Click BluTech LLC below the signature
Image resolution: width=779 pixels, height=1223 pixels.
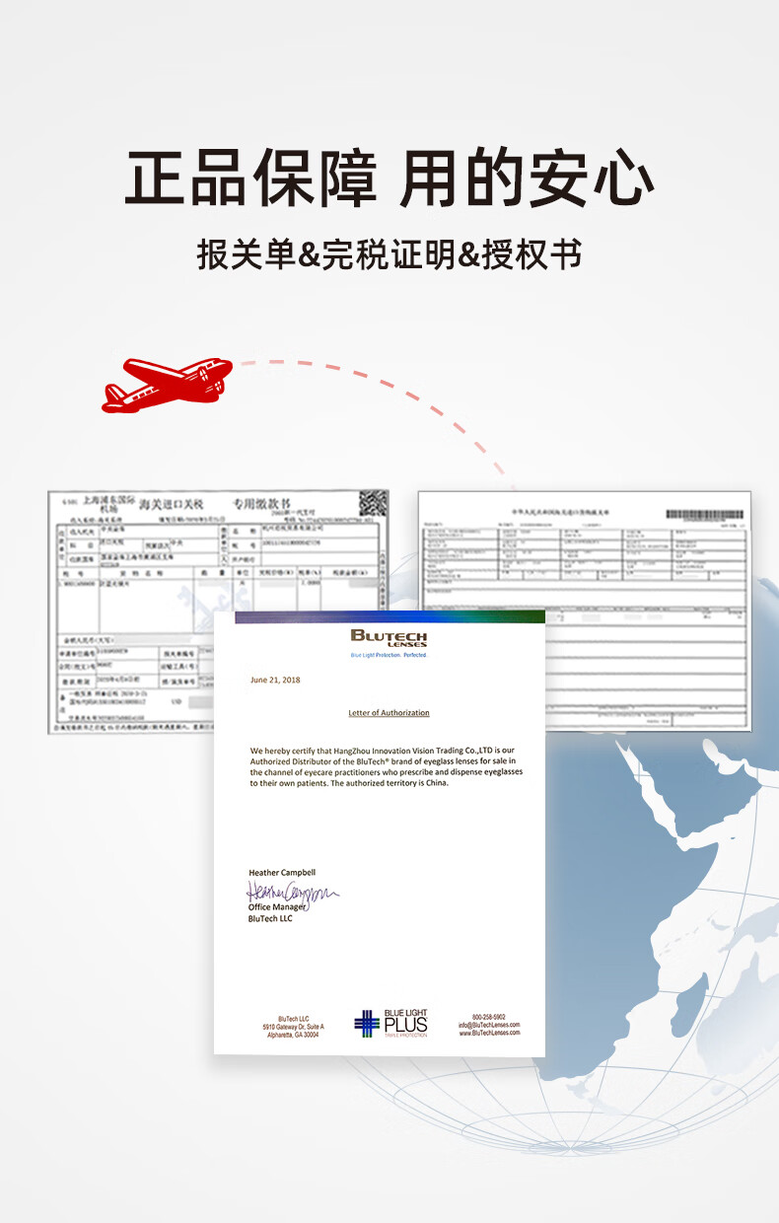270,918
